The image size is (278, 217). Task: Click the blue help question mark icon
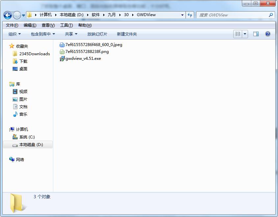coord(268,34)
